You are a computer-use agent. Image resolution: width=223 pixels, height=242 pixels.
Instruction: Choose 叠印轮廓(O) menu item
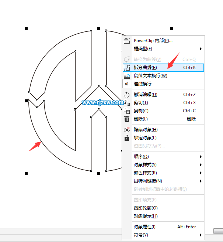(x=163, y=208)
